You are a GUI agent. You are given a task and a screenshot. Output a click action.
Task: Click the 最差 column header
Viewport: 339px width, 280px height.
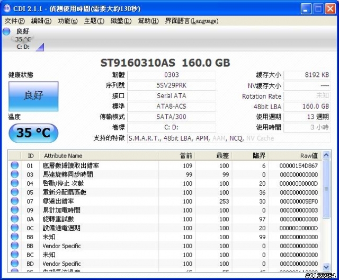[x=213, y=155]
